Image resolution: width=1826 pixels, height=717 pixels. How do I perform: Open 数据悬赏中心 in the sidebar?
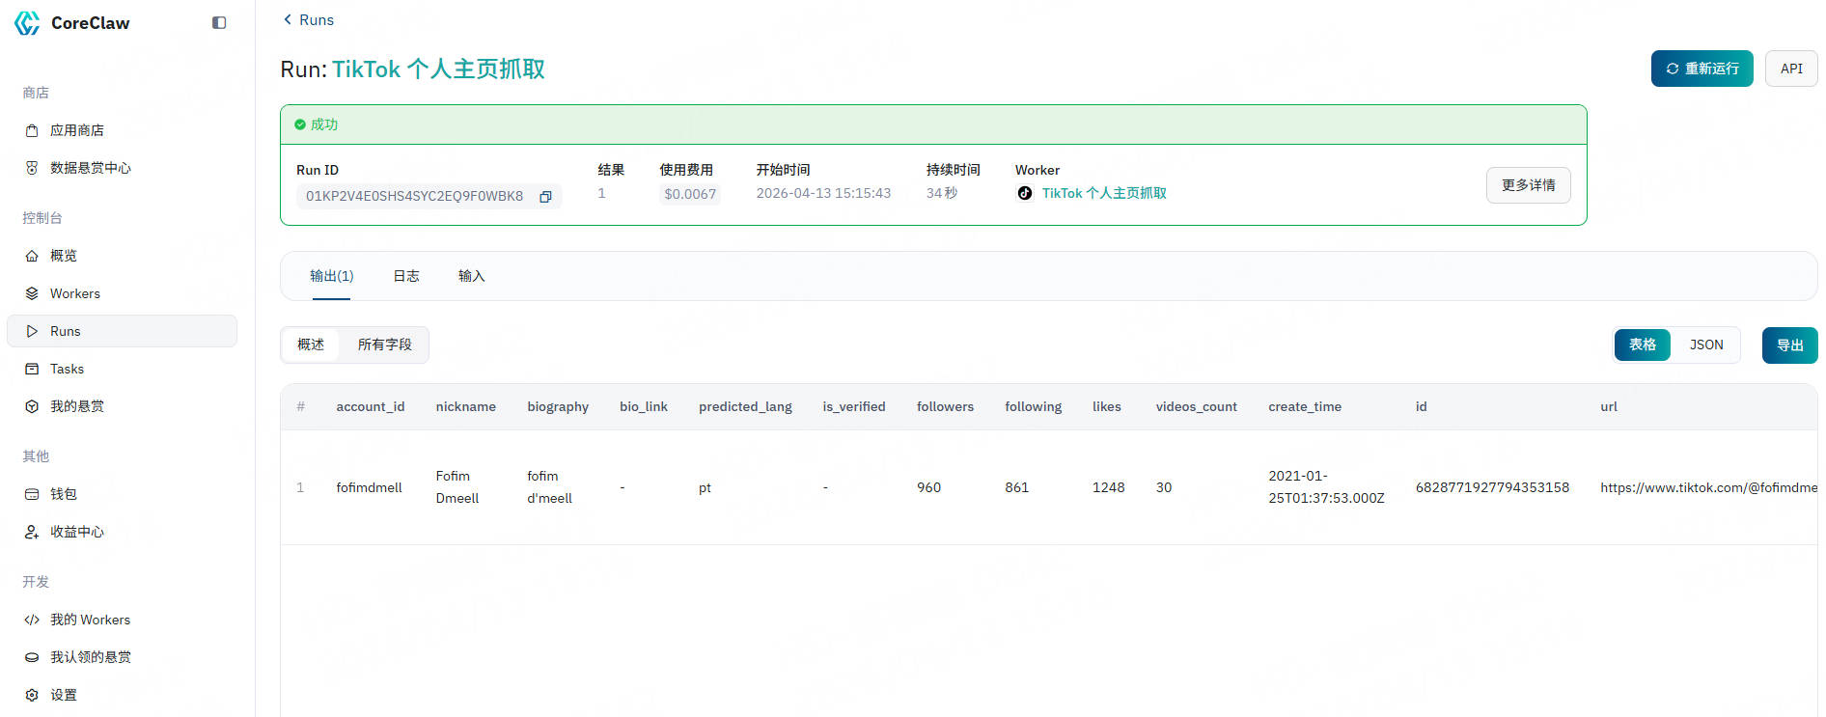pyautogui.click(x=90, y=168)
